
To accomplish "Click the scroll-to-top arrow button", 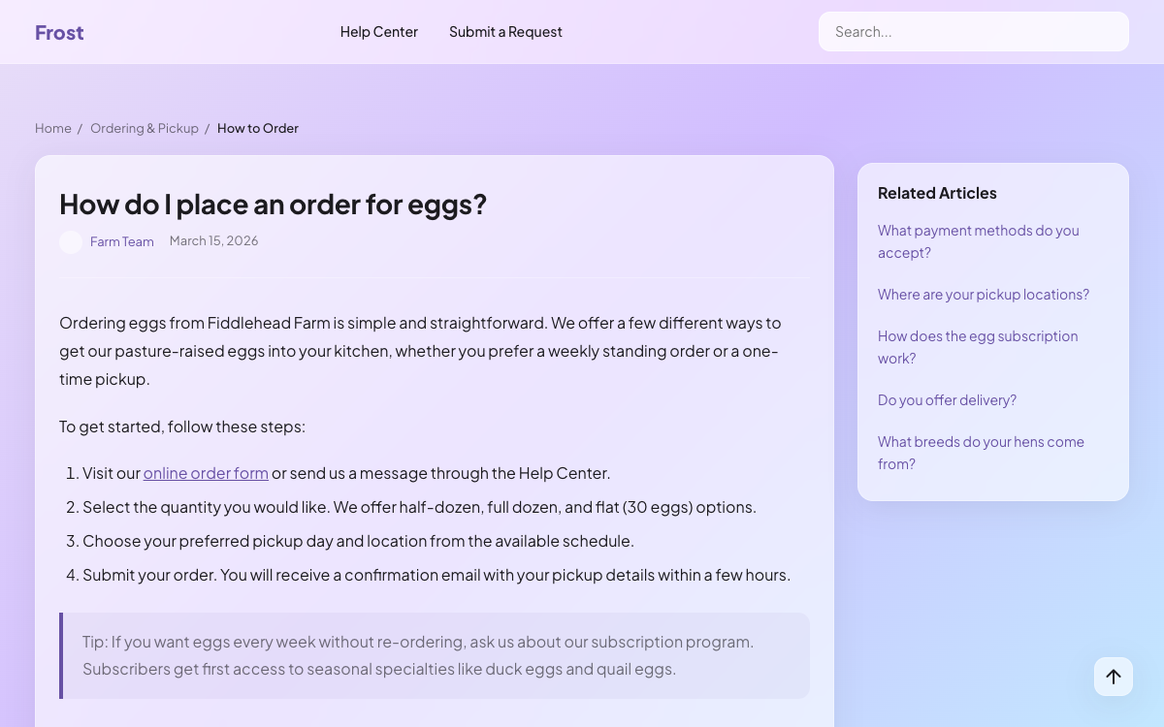I will [x=1114, y=677].
